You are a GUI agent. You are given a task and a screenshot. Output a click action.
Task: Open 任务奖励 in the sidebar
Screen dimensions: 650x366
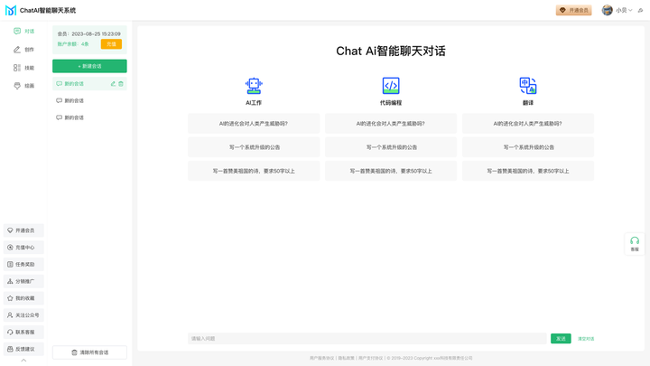23,264
